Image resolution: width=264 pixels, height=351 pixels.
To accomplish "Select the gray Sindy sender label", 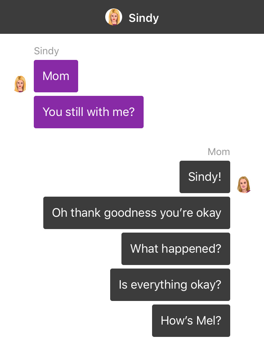I will click(46, 51).
